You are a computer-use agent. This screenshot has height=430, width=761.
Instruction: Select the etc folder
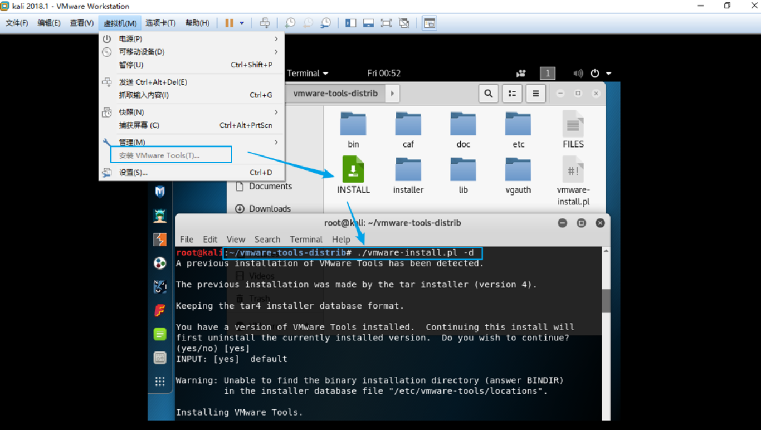(x=518, y=129)
